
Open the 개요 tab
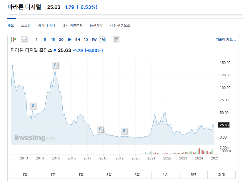[11, 25]
